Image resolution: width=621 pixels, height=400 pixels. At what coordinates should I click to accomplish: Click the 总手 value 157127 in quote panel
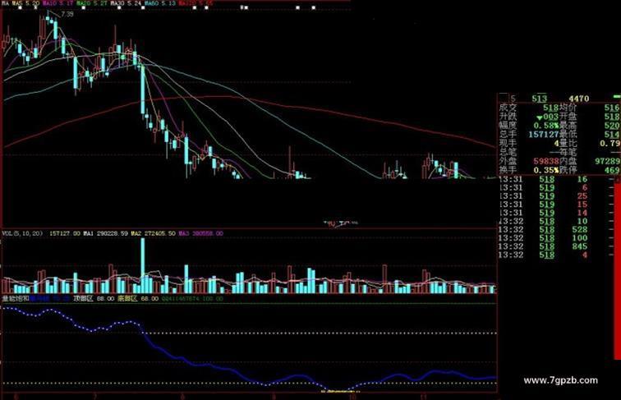point(544,134)
